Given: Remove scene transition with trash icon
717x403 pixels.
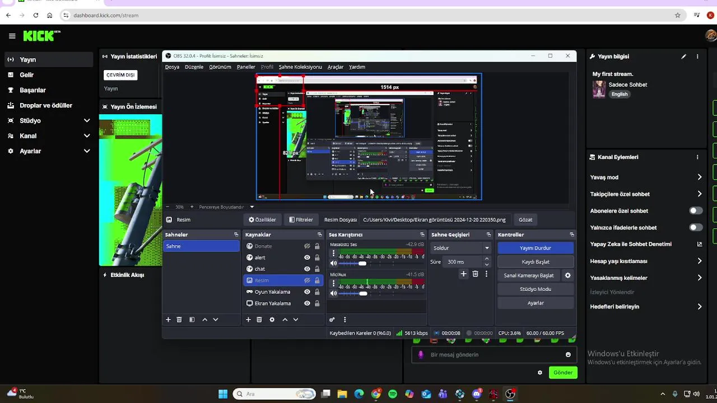Looking at the screenshot, I should click(475, 274).
